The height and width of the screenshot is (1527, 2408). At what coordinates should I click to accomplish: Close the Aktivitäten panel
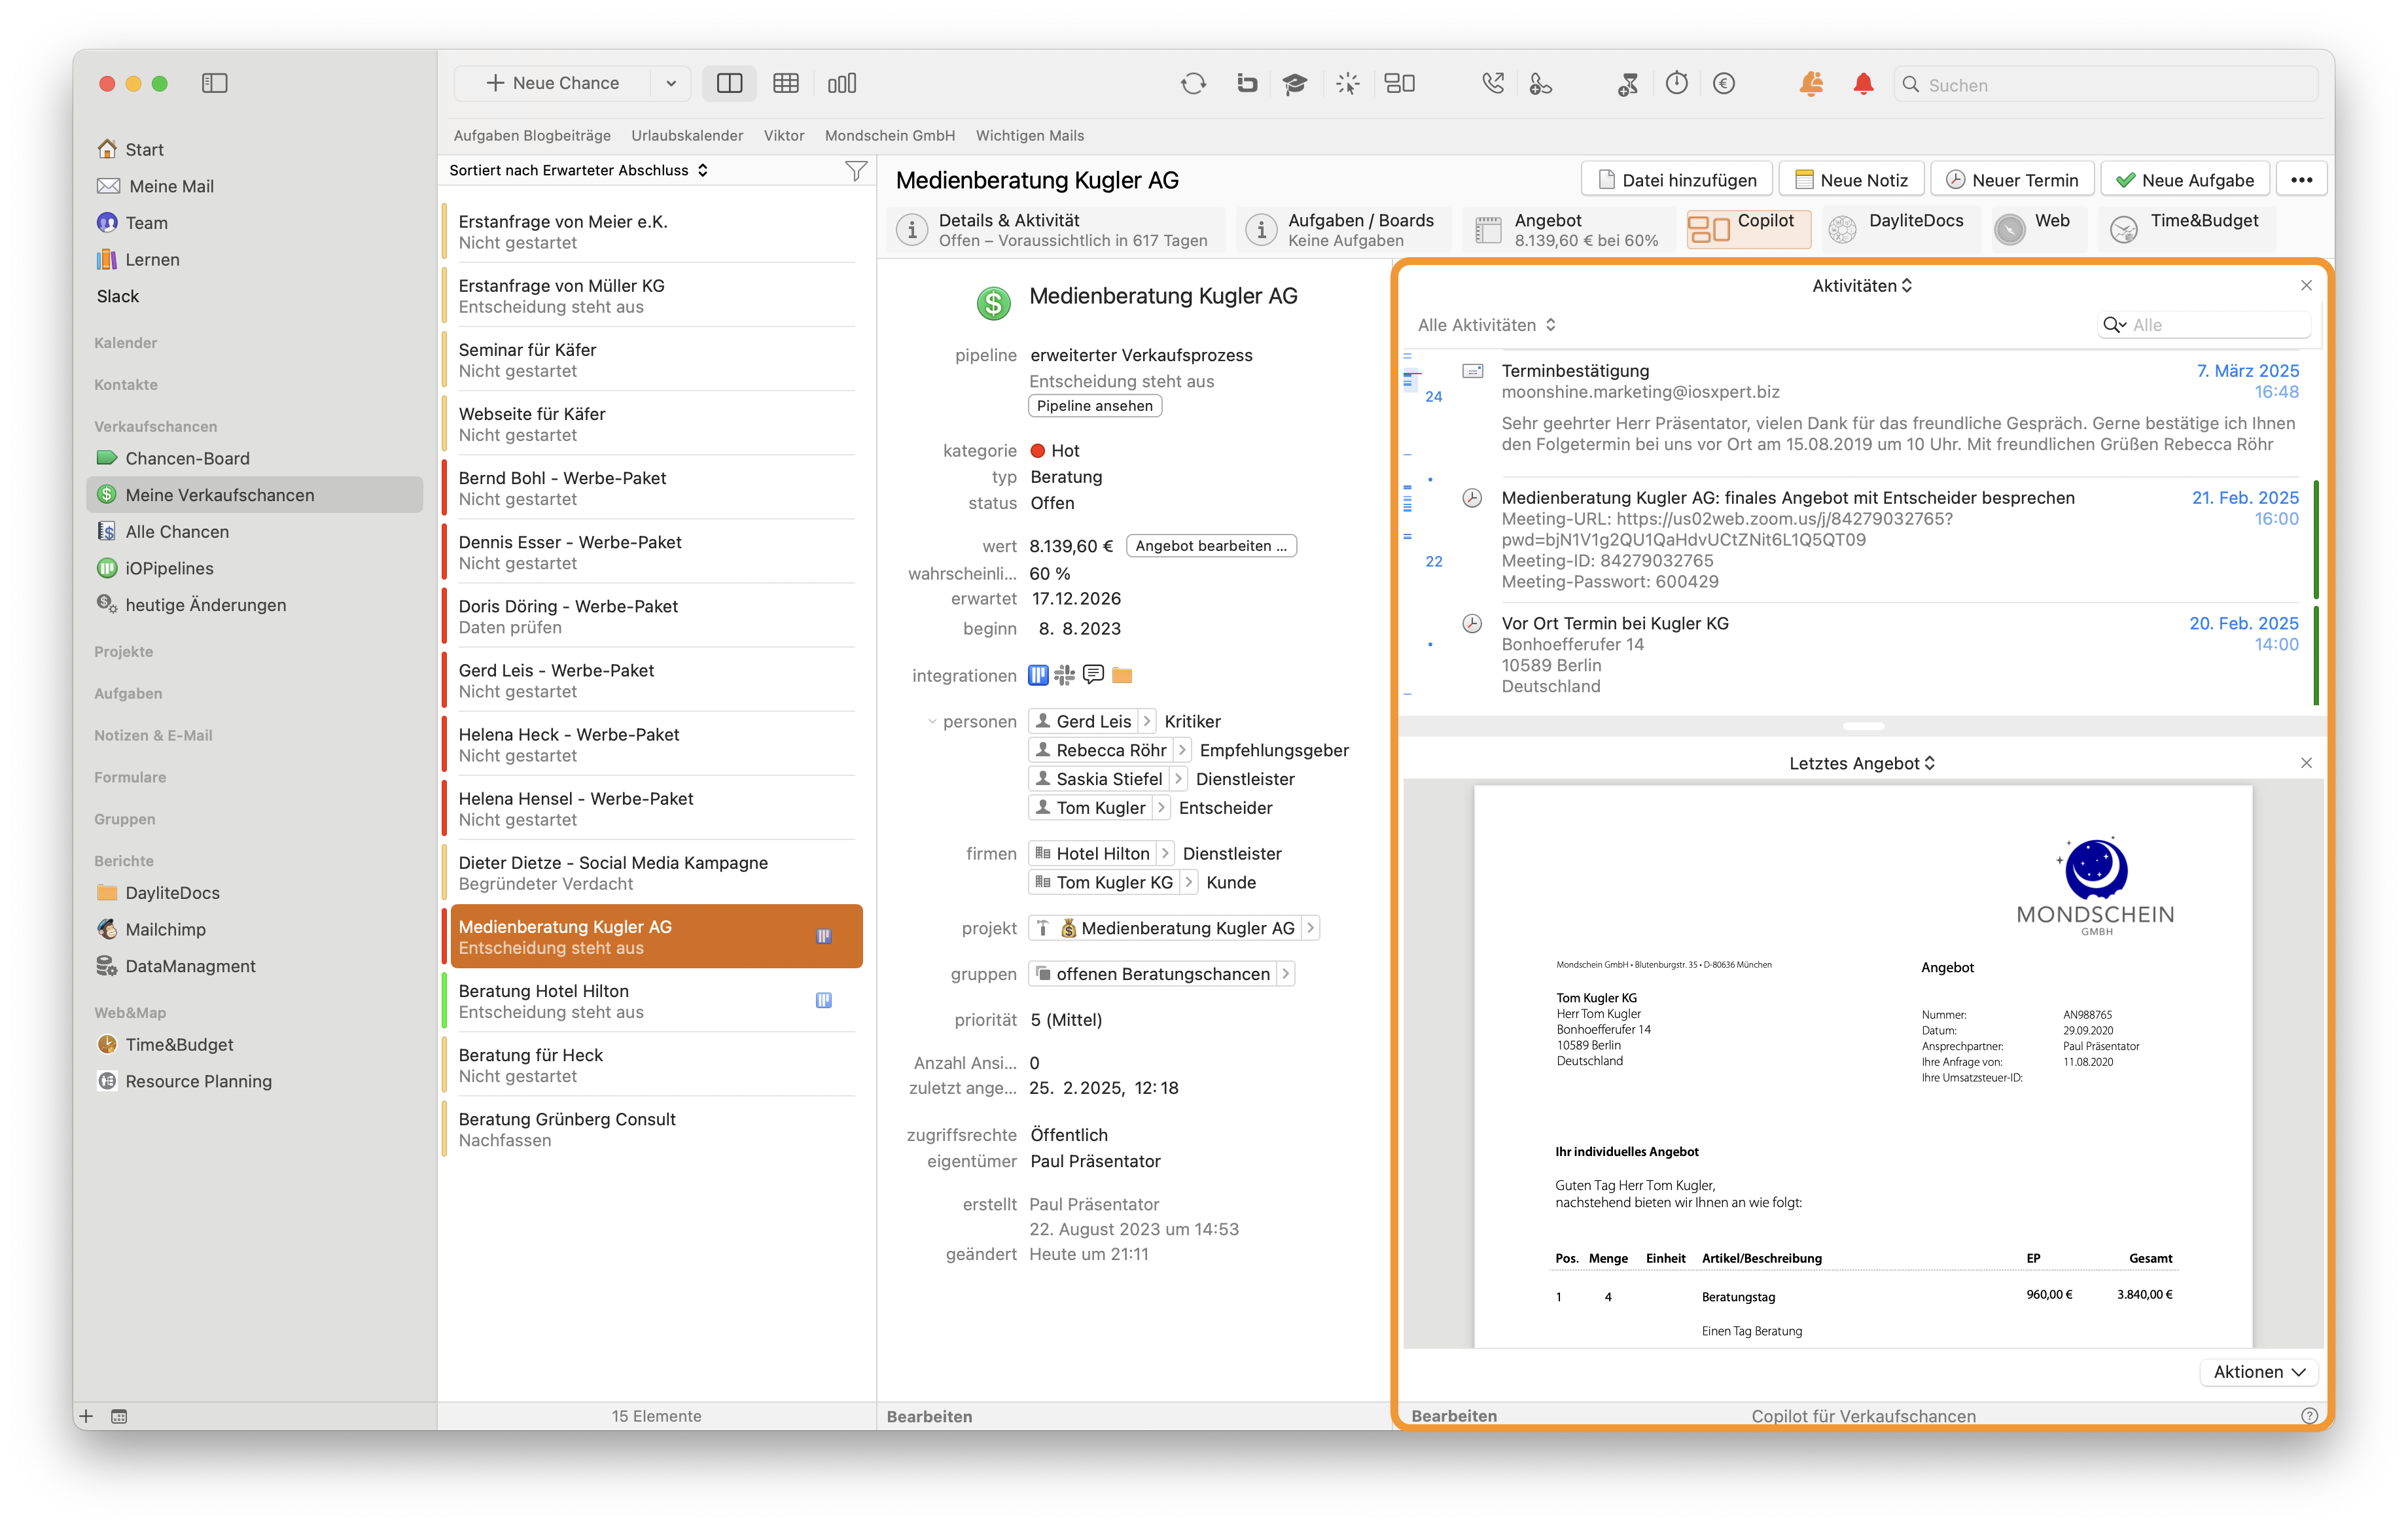[2306, 286]
